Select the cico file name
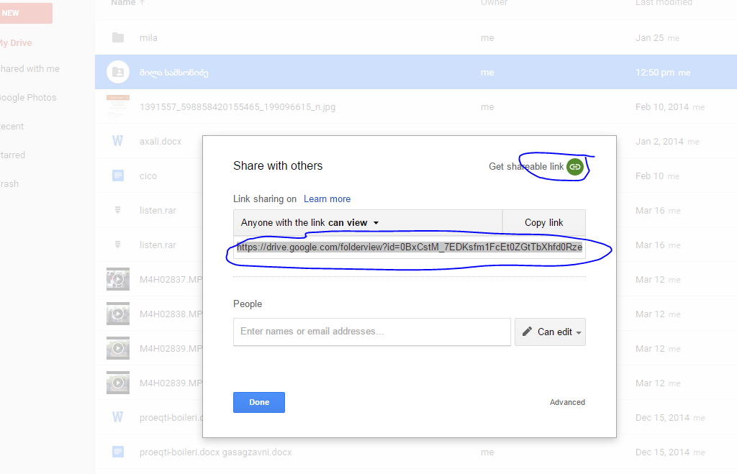 [148, 176]
